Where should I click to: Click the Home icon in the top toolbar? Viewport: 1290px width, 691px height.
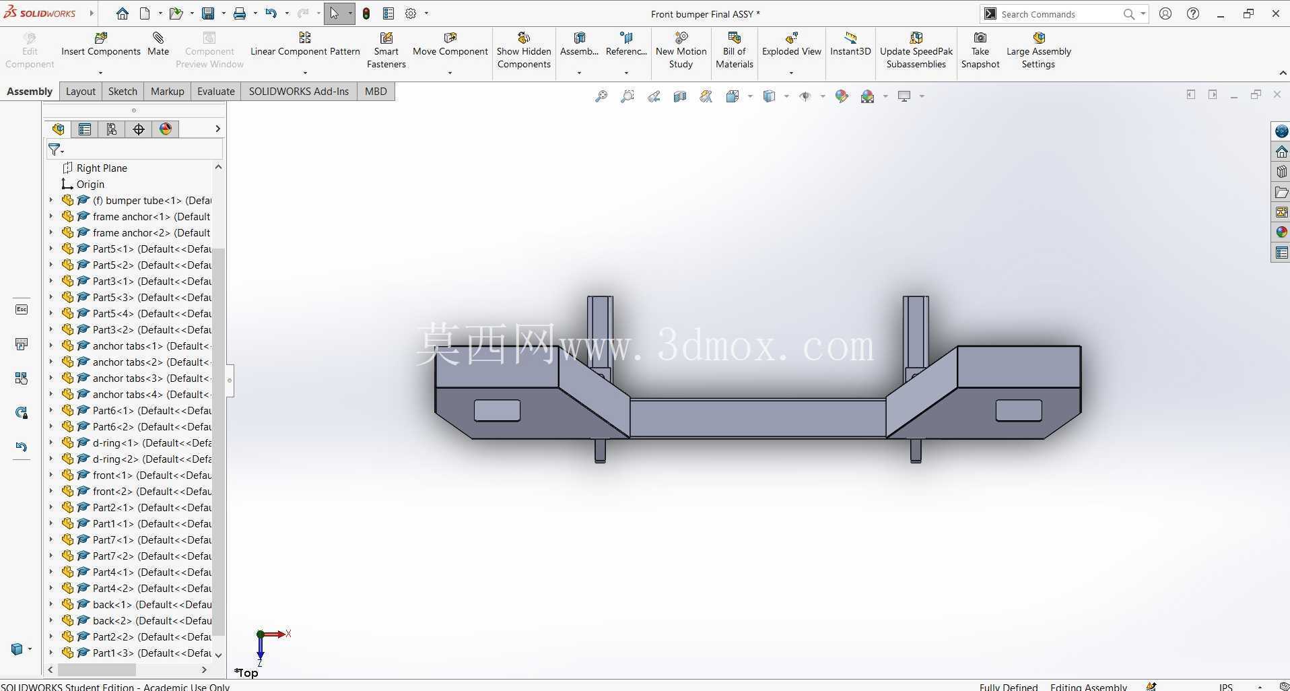(x=122, y=13)
